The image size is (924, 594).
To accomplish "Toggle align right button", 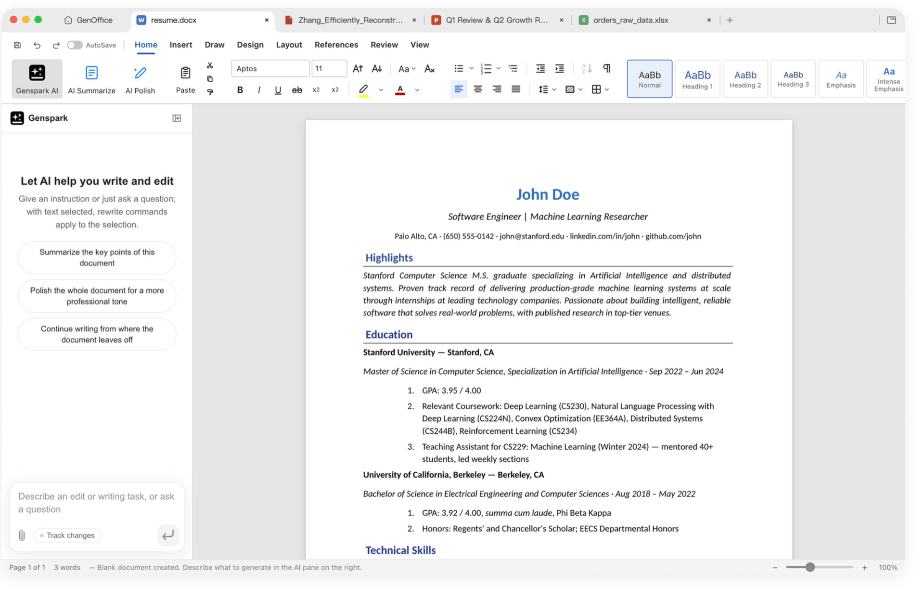I will pyautogui.click(x=497, y=89).
